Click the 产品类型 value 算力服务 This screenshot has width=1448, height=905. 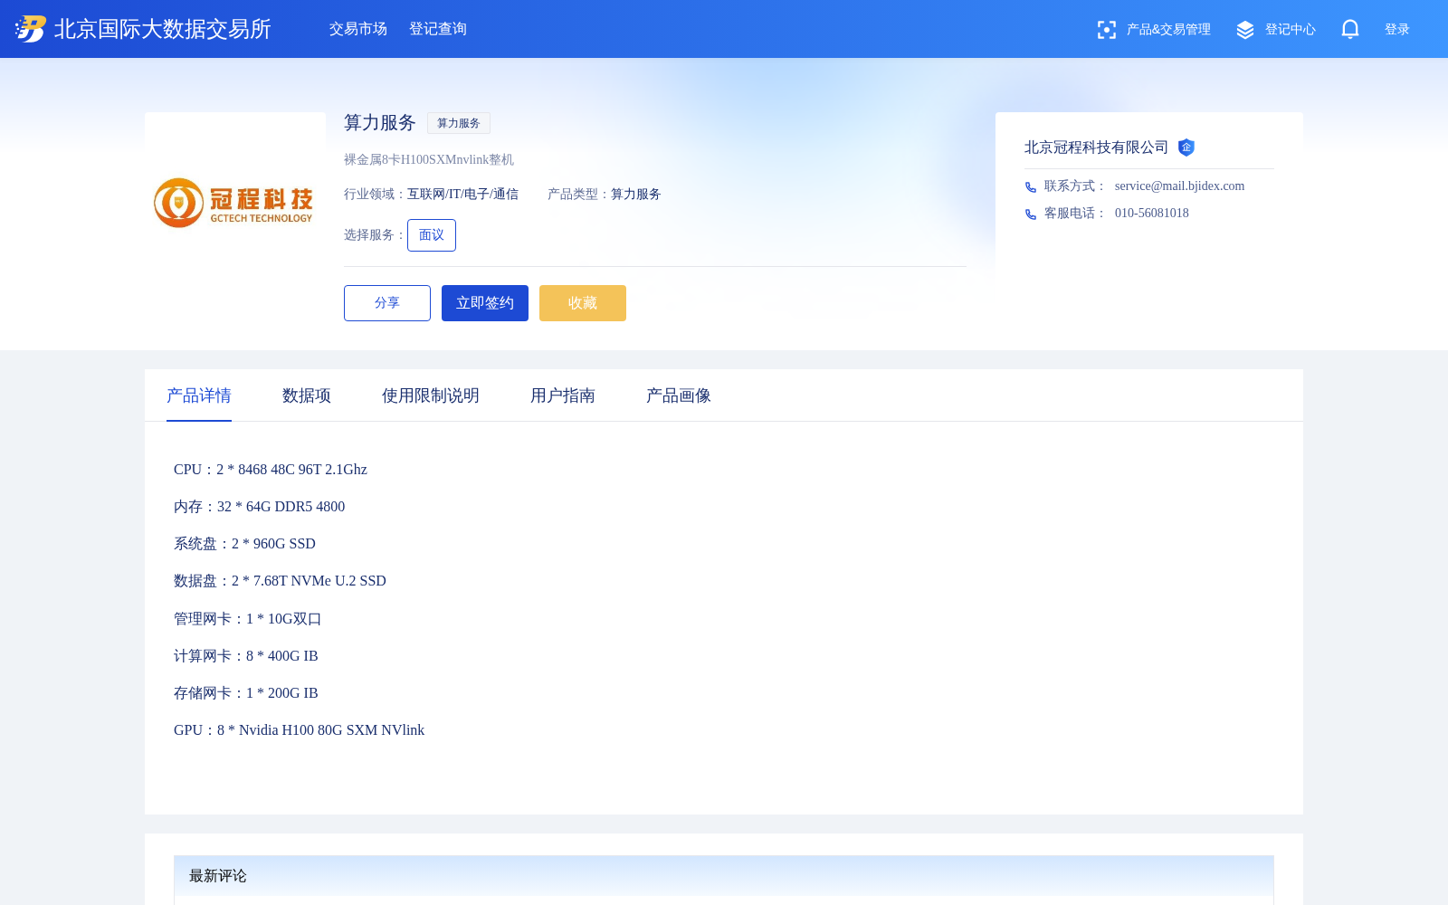coord(636,195)
